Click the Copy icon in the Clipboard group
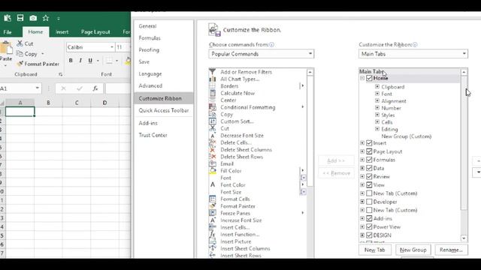The height and width of the screenshot is (270, 481). [20, 53]
